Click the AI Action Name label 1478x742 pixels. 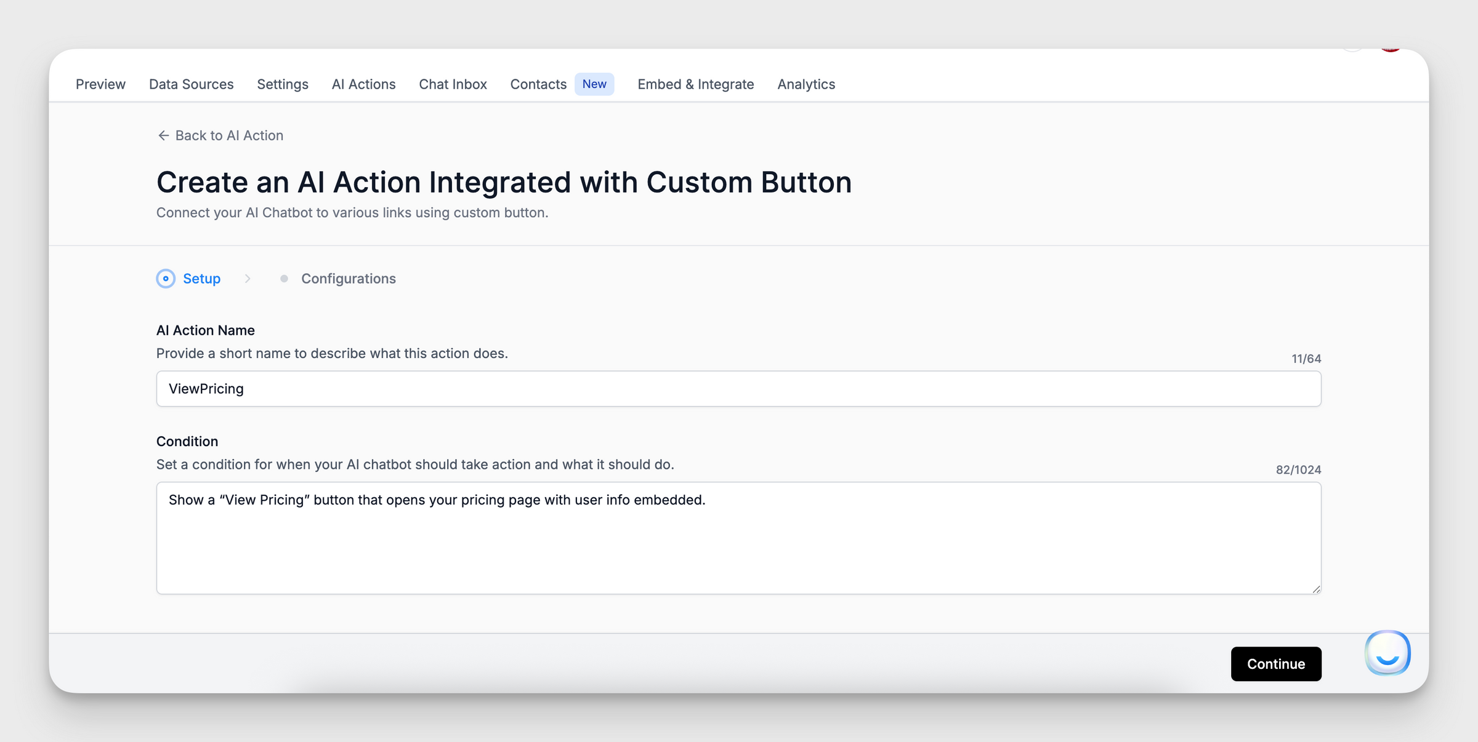pyautogui.click(x=206, y=330)
